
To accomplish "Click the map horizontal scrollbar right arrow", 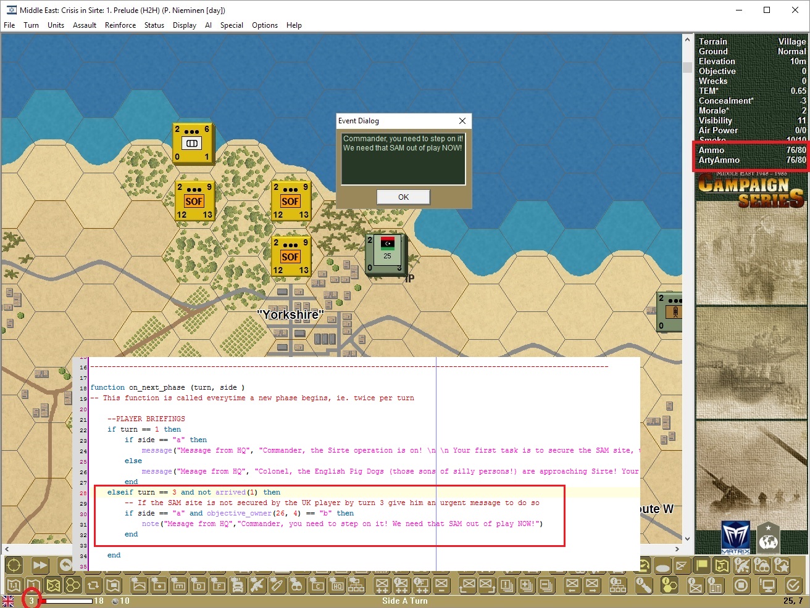I will pos(677,549).
